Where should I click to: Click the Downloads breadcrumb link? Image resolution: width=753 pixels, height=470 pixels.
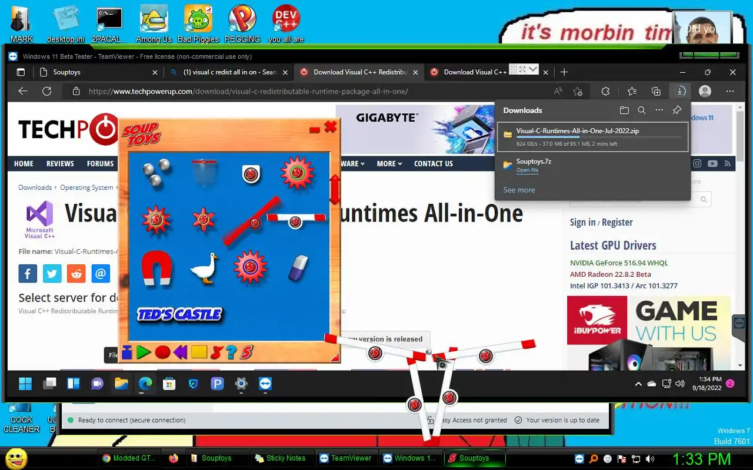(35, 187)
